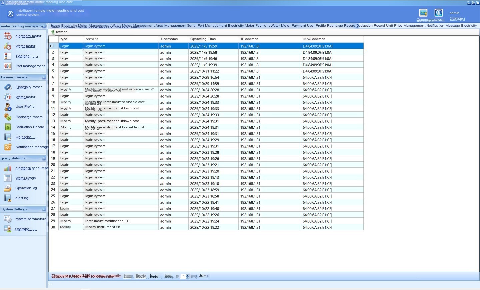Sort by Operating Time column header
Viewport: 480px width, 290px height.
click(203, 39)
